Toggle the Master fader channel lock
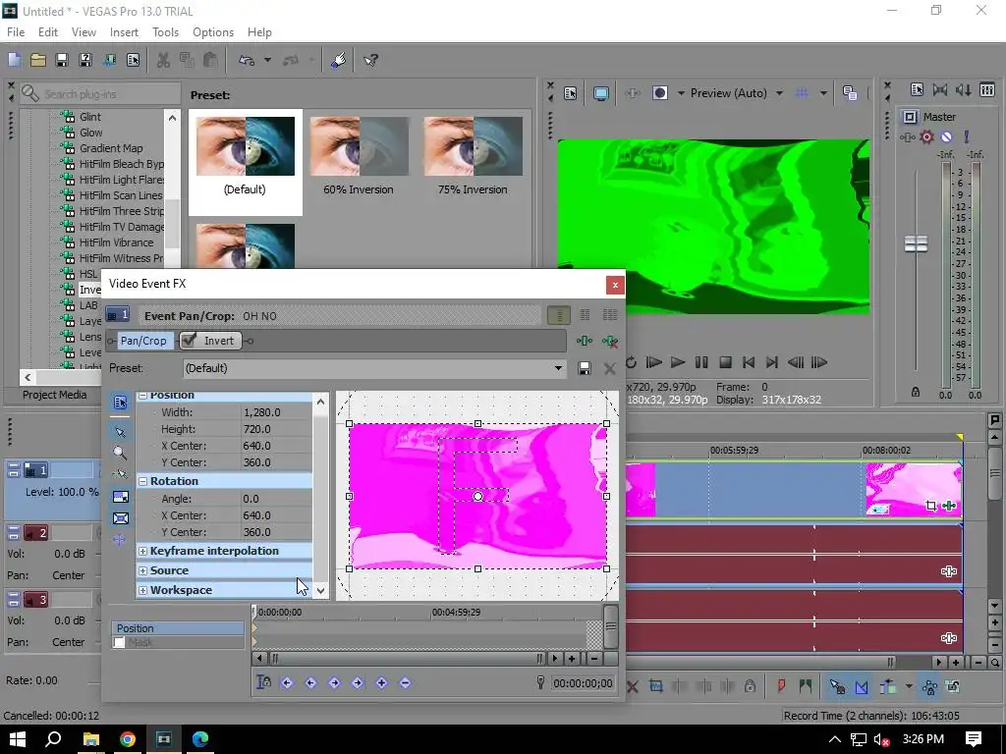The height and width of the screenshot is (754, 1006). [x=916, y=392]
